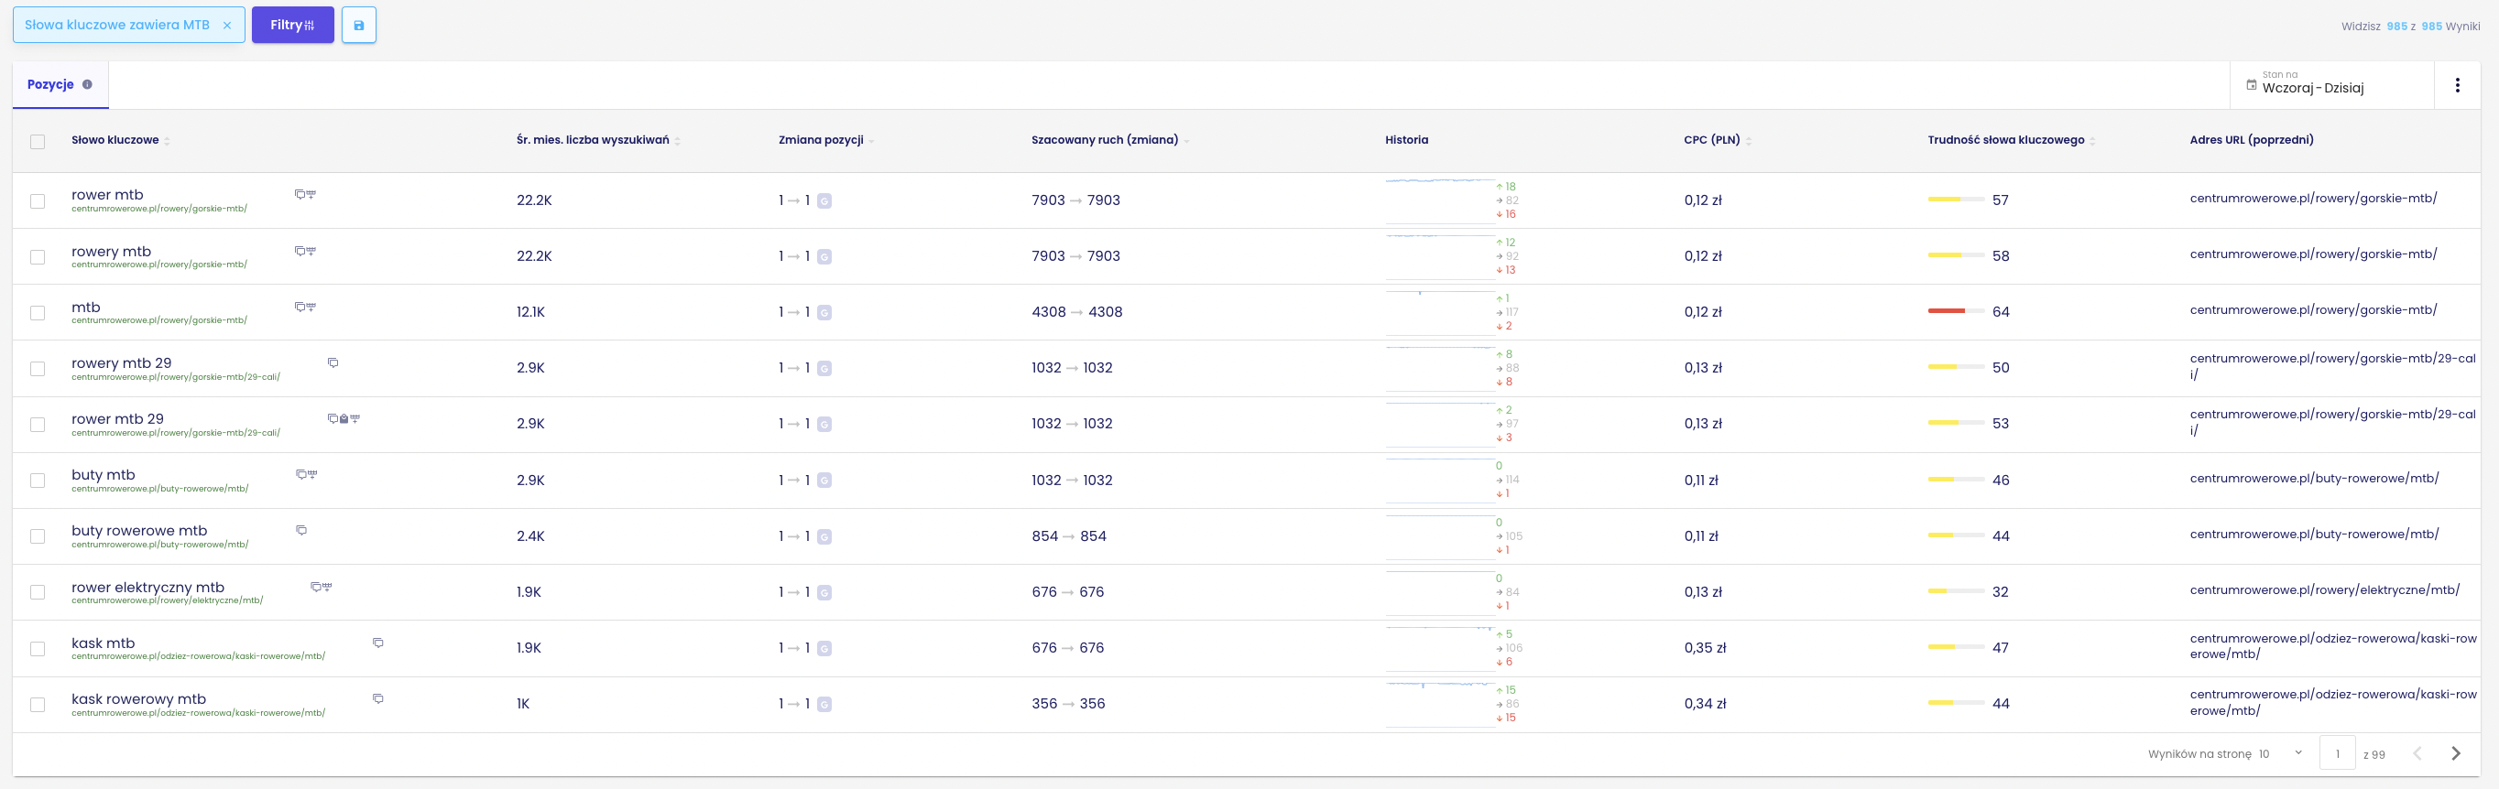Open the Filtry filter panel

click(x=293, y=26)
